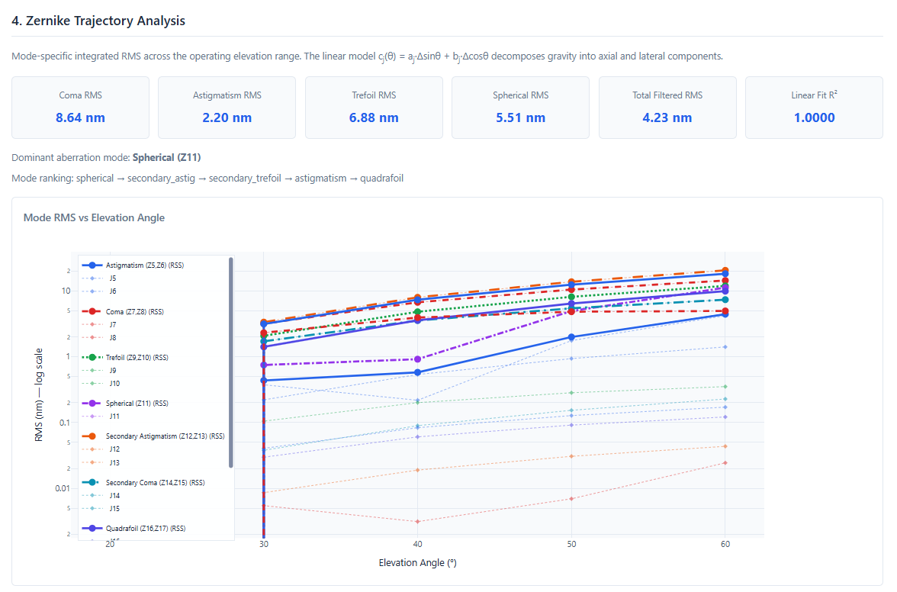Click purple Spherical data point at 40°
The width and height of the screenshot is (897, 592).
(x=417, y=359)
